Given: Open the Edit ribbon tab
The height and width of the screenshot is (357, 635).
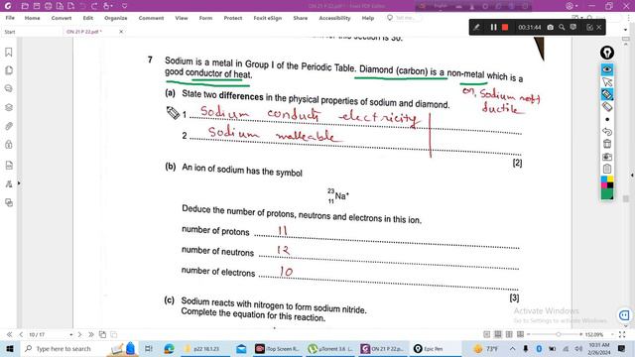Looking at the screenshot, I should [x=88, y=18].
